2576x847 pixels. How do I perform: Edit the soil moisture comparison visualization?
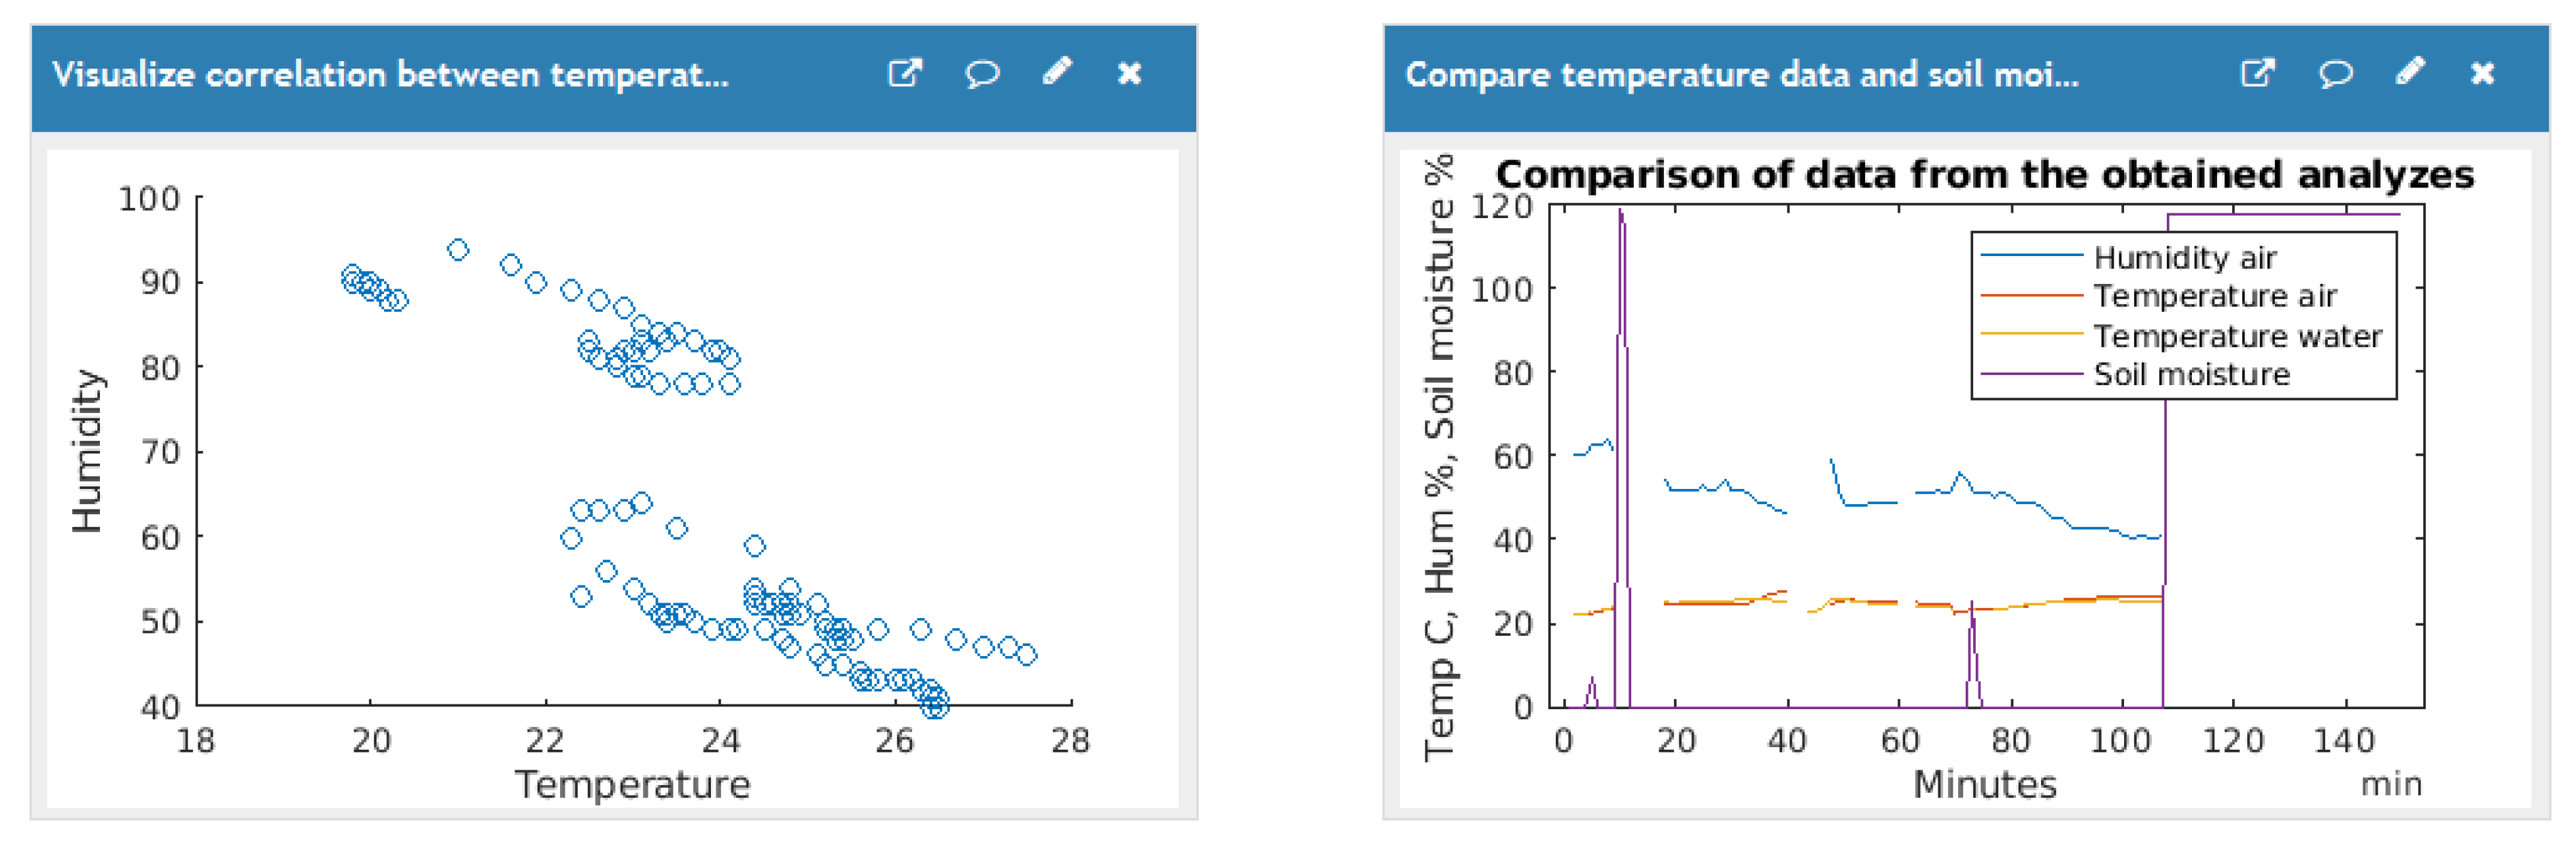(2410, 72)
